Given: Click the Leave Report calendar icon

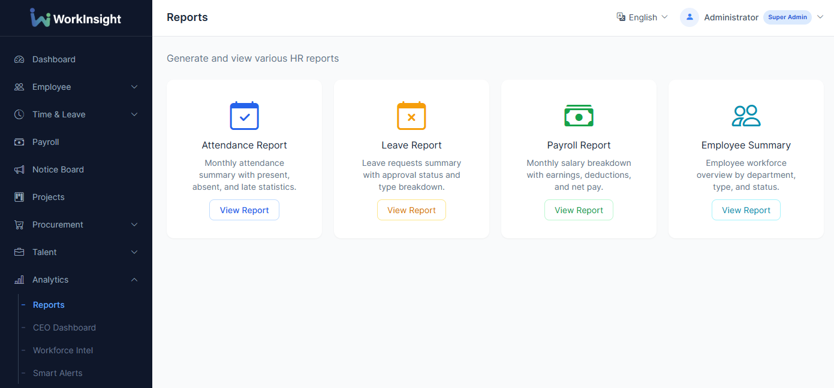Looking at the screenshot, I should 411,116.
